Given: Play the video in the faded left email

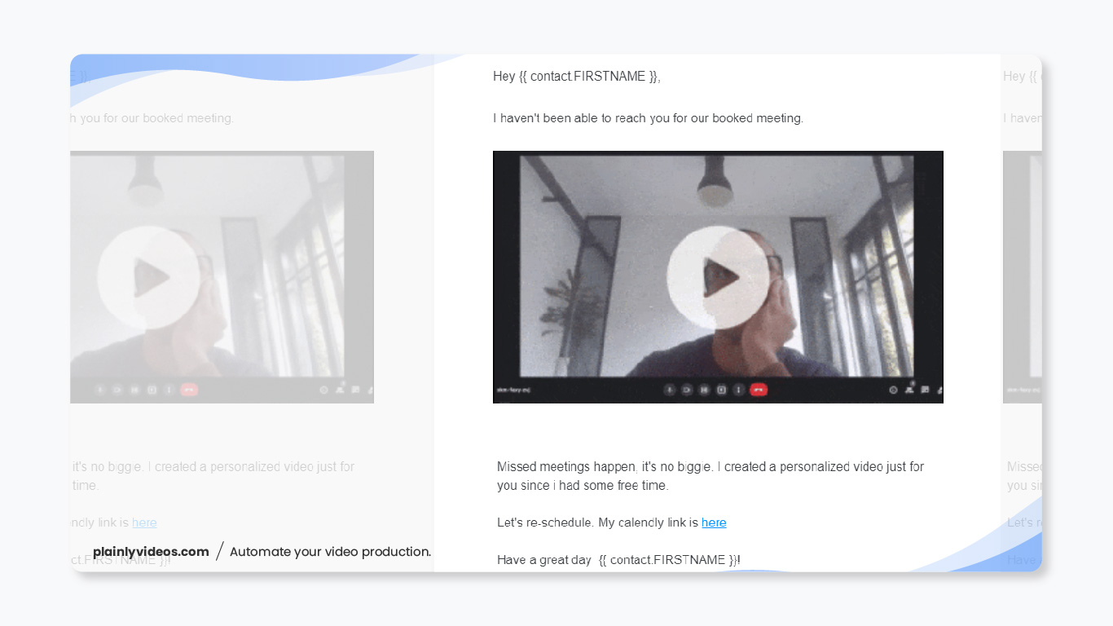Looking at the screenshot, I should (x=148, y=277).
